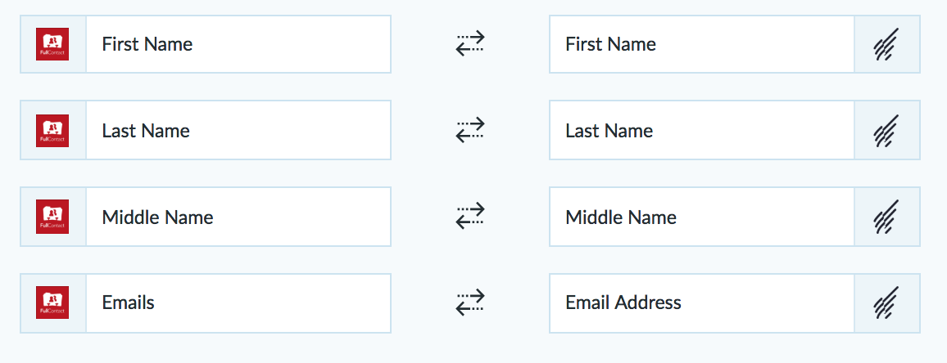Select the right-side Last Name field
This screenshot has height=363, width=947.
[x=702, y=130]
